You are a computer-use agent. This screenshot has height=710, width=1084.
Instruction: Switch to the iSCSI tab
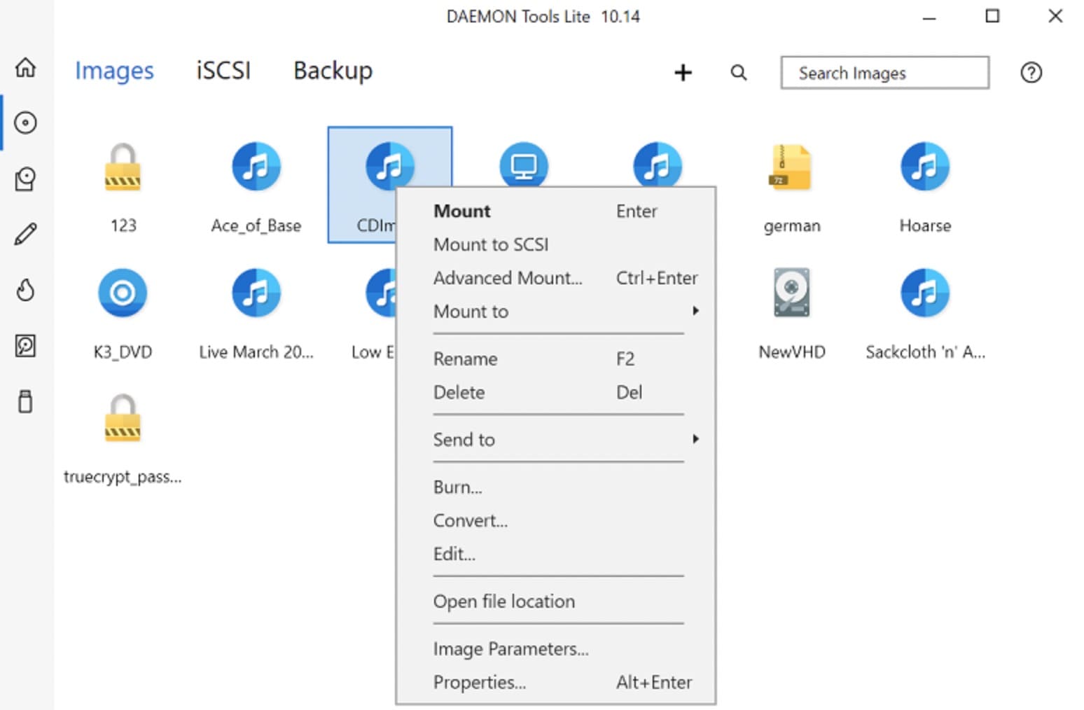223,71
